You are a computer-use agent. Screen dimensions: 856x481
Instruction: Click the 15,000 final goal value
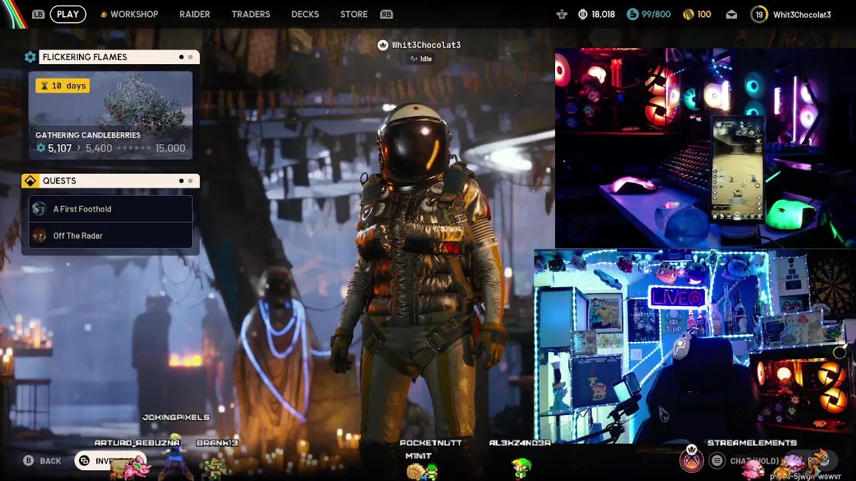coord(170,148)
